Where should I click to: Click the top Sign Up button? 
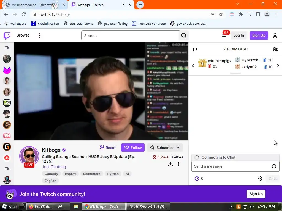pyautogui.click(x=259, y=35)
